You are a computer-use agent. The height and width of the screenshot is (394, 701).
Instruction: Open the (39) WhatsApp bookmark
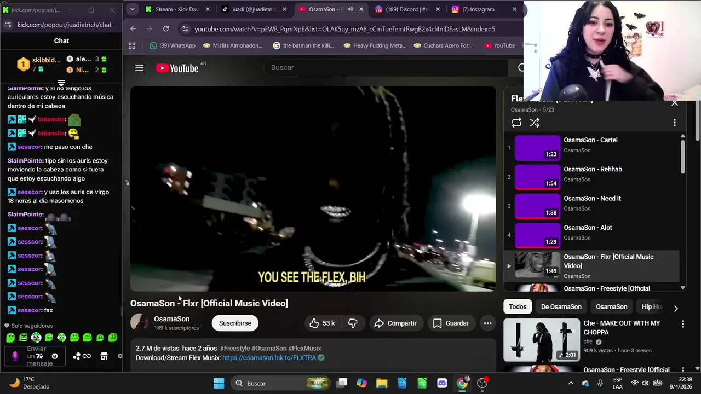point(173,45)
